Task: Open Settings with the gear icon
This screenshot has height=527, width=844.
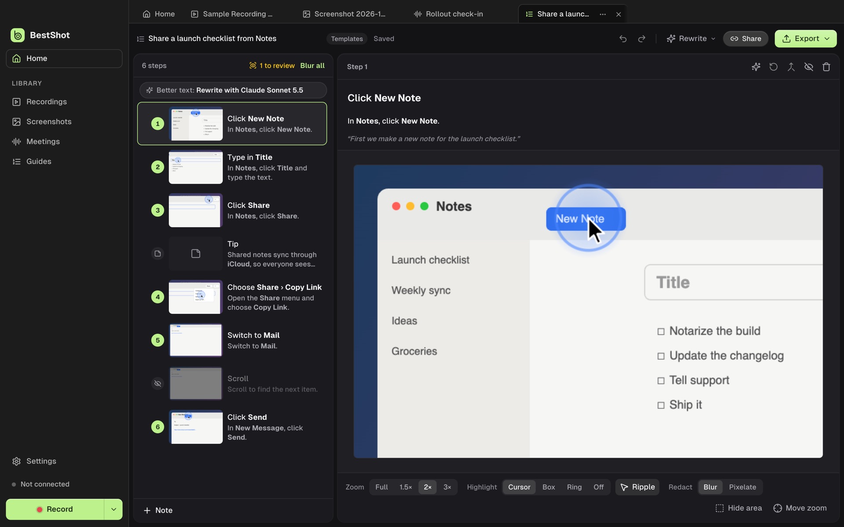Action: 64,461
